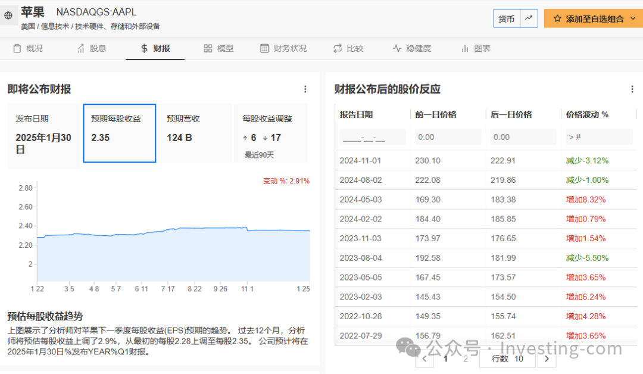Sort by 报告日期 column header

point(356,114)
